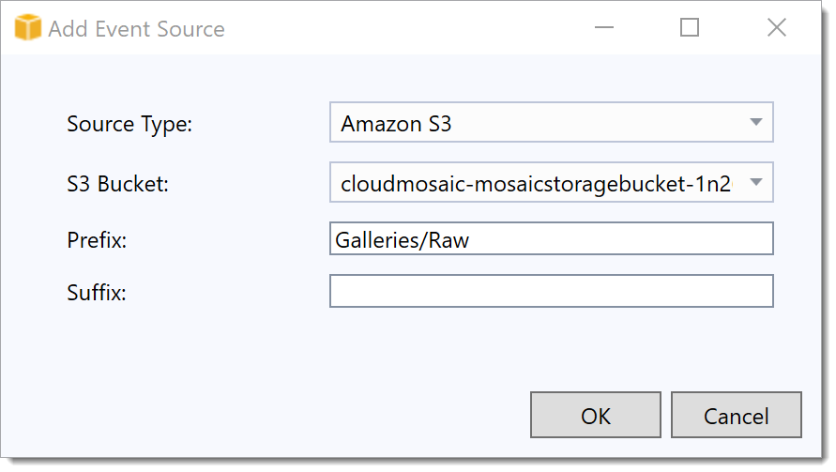Open the S3 Bucket dropdown arrow

[x=755, y=182]
